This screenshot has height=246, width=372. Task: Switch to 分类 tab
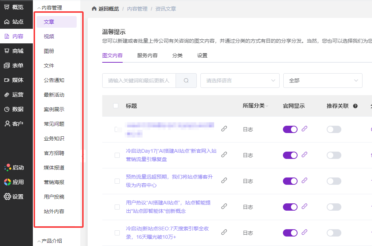177,55
